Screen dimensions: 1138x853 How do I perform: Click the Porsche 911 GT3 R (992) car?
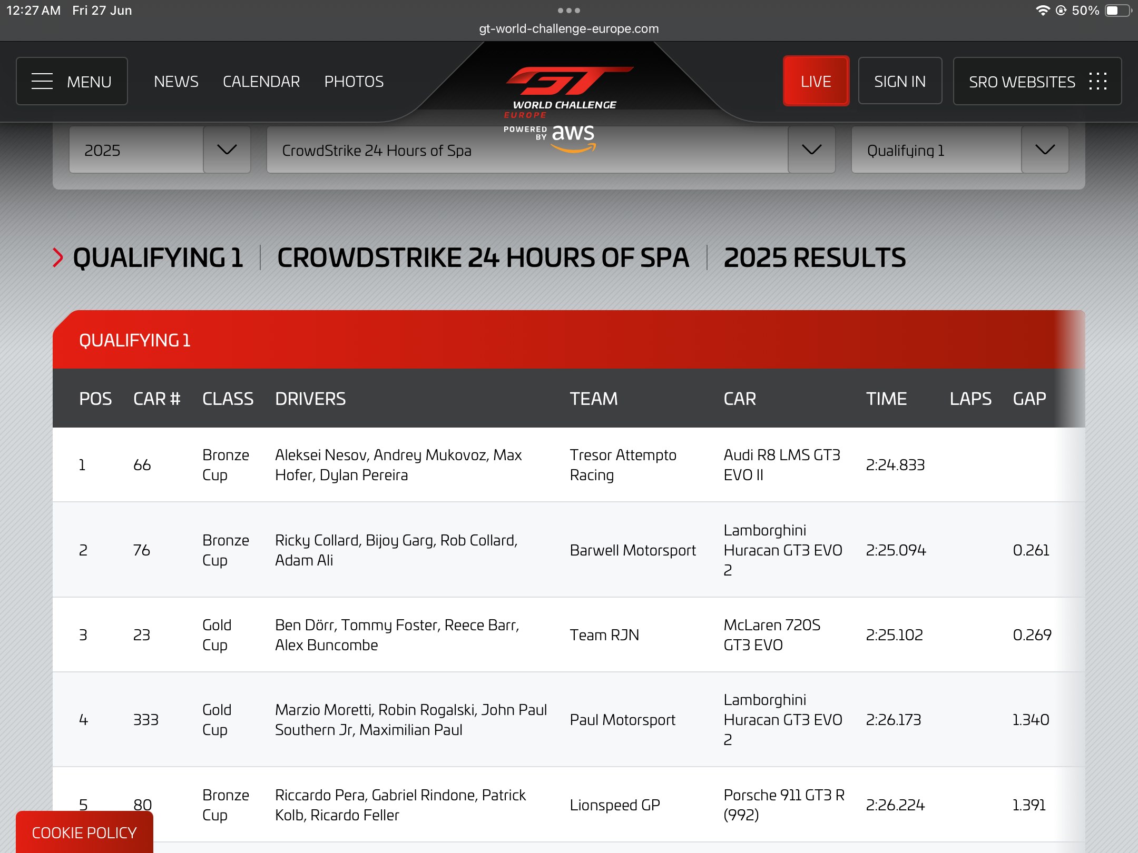(x=784, y=805)
